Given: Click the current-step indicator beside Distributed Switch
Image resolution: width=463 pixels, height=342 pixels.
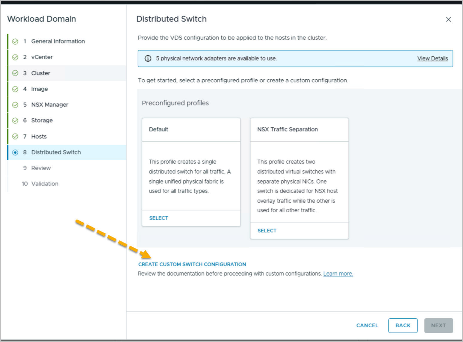Looking at the screenshot, I should point(15,152).
